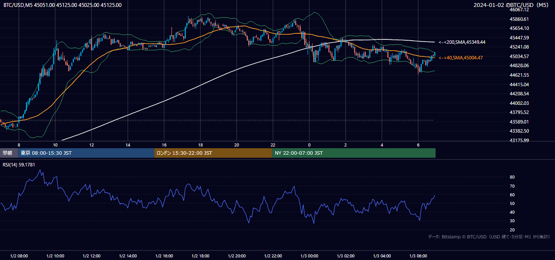Click the bottom time label 1/3 00:00
555x260 pixels.
309,256
